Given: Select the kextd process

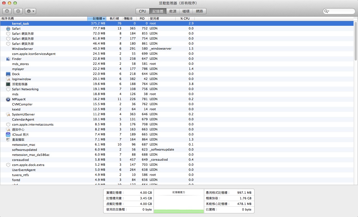Looking at the screenshot, I should [x=177, y=109].
